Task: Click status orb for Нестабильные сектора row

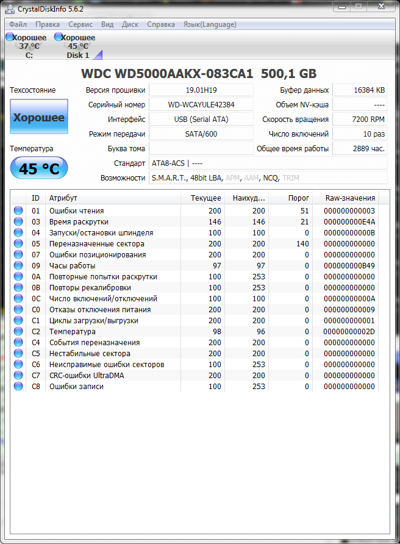Action: click(x=18, y=353)
